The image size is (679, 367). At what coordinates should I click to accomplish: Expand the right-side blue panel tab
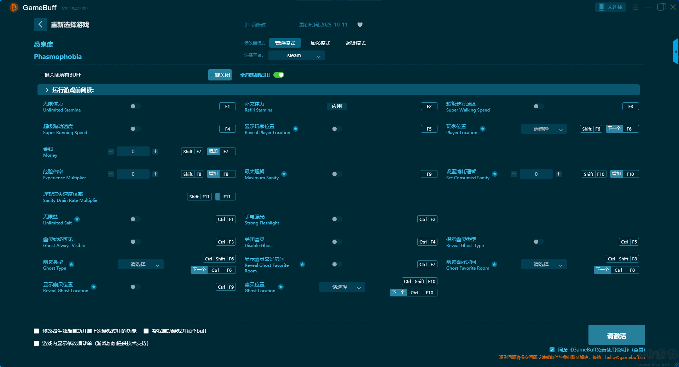675,52
